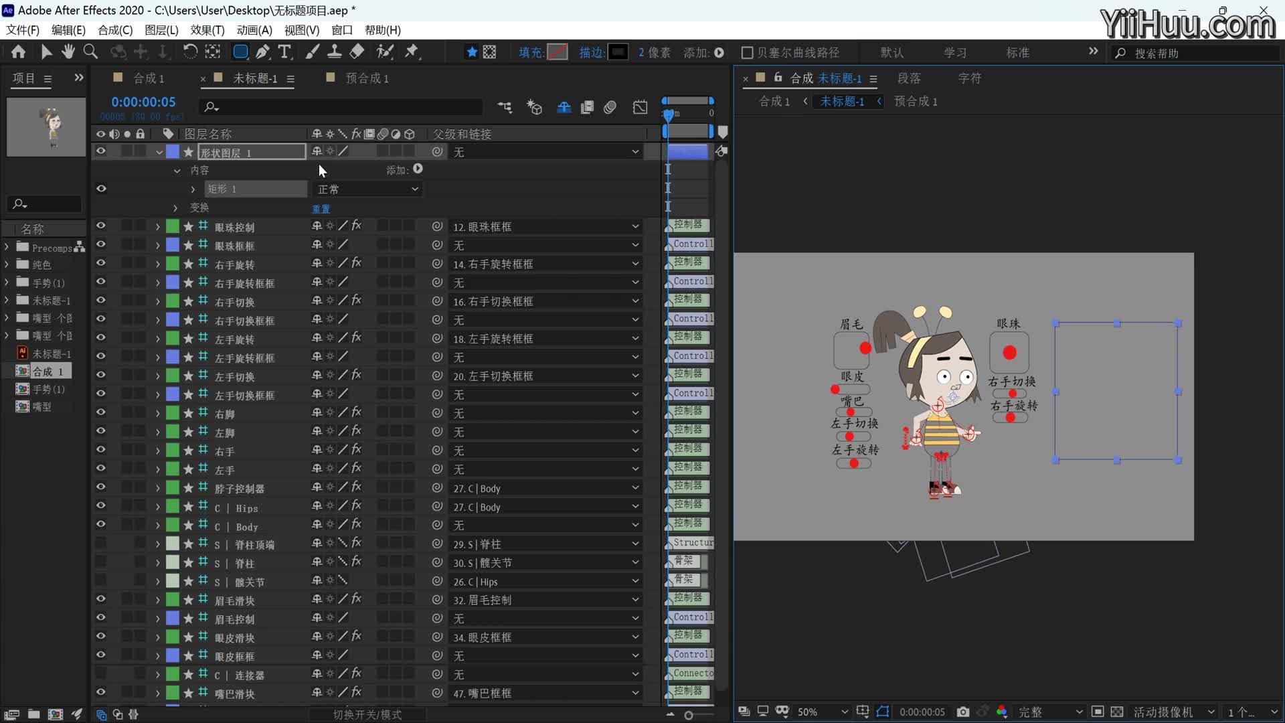
Task: Open the 文件(F) menu
Action: tap(23, 30)
